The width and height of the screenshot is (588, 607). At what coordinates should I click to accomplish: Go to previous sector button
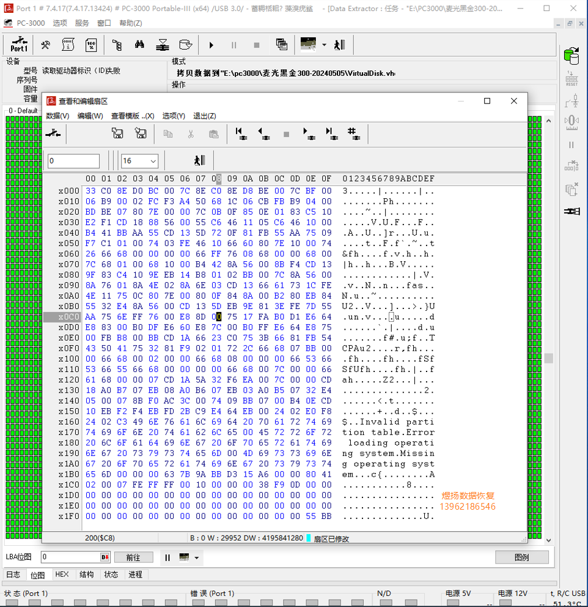coord(263,133)
